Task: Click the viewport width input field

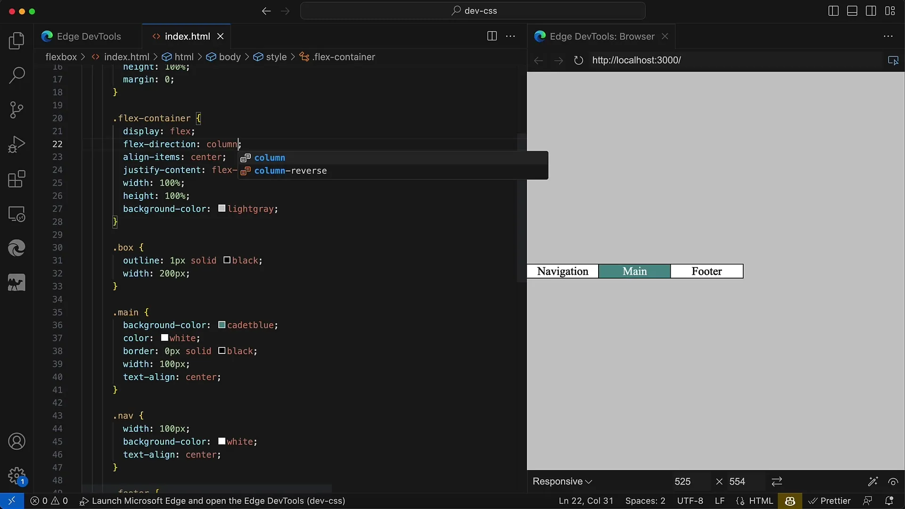Action: pyautogui.click(x=682, y=481)
